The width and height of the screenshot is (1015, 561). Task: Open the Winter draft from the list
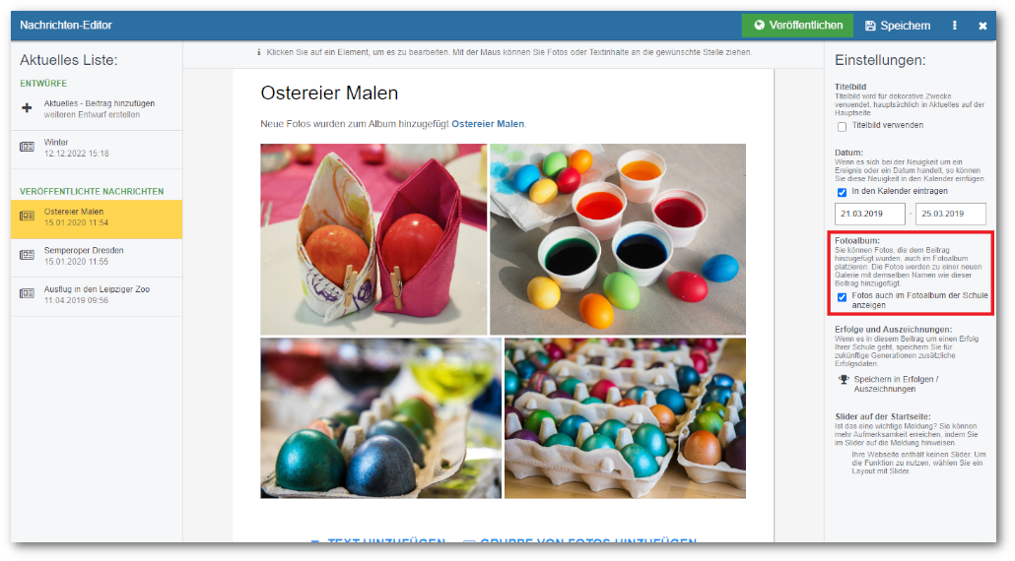click(97, 148)
